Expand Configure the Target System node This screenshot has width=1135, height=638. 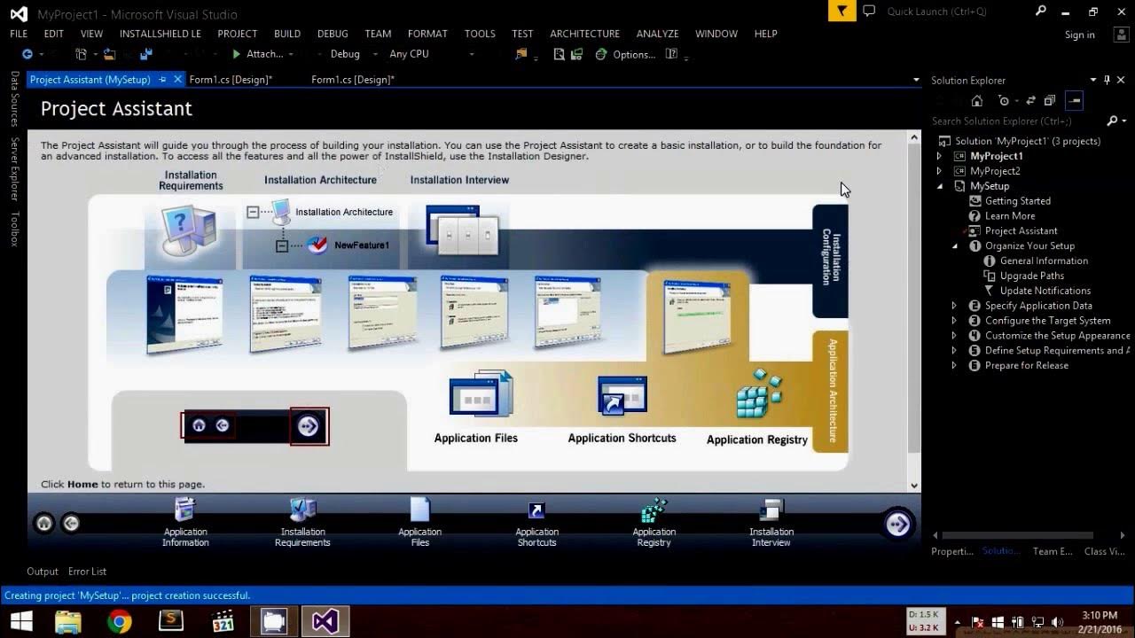[955, 321]
